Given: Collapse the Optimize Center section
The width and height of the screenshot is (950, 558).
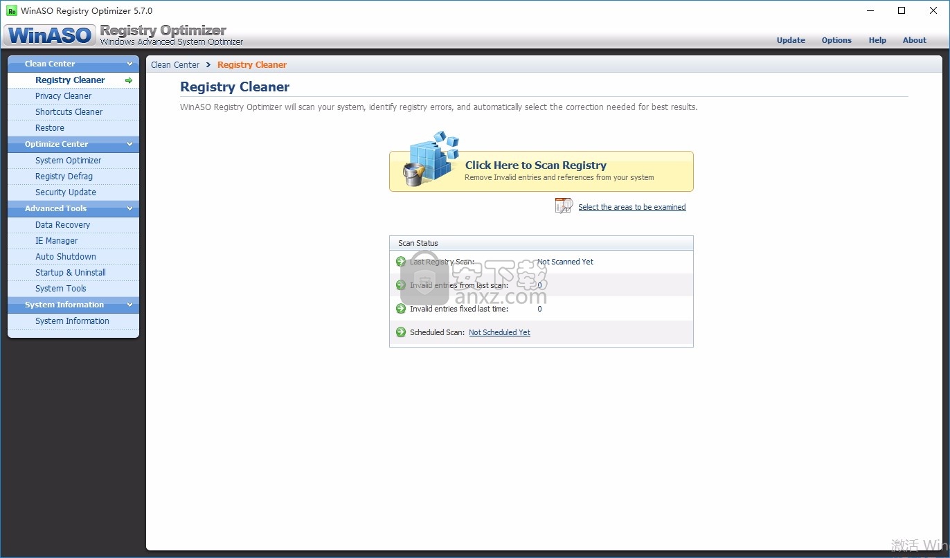Looking at the screenshot, I should (129, 144).
